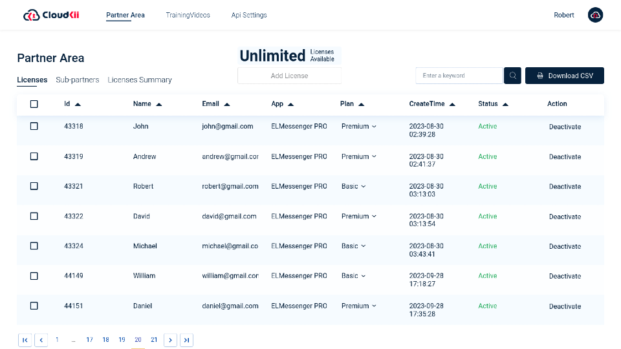Go to first page of pagination
The image size is (621, 349).
point(25,340)
